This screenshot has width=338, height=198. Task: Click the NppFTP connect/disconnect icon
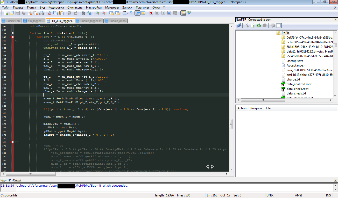point(239,25)
